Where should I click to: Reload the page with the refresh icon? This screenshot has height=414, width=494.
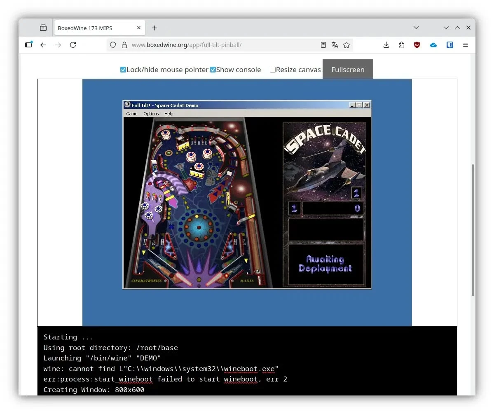pos(73,45)
